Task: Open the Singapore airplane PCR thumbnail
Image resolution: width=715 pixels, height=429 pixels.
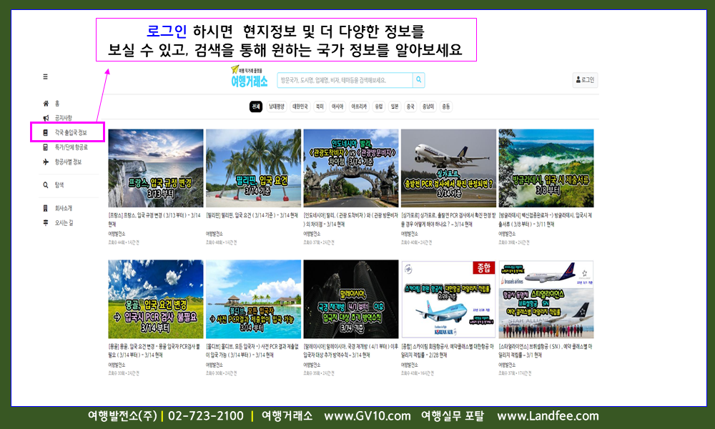Action: click(x=448, y=168)
